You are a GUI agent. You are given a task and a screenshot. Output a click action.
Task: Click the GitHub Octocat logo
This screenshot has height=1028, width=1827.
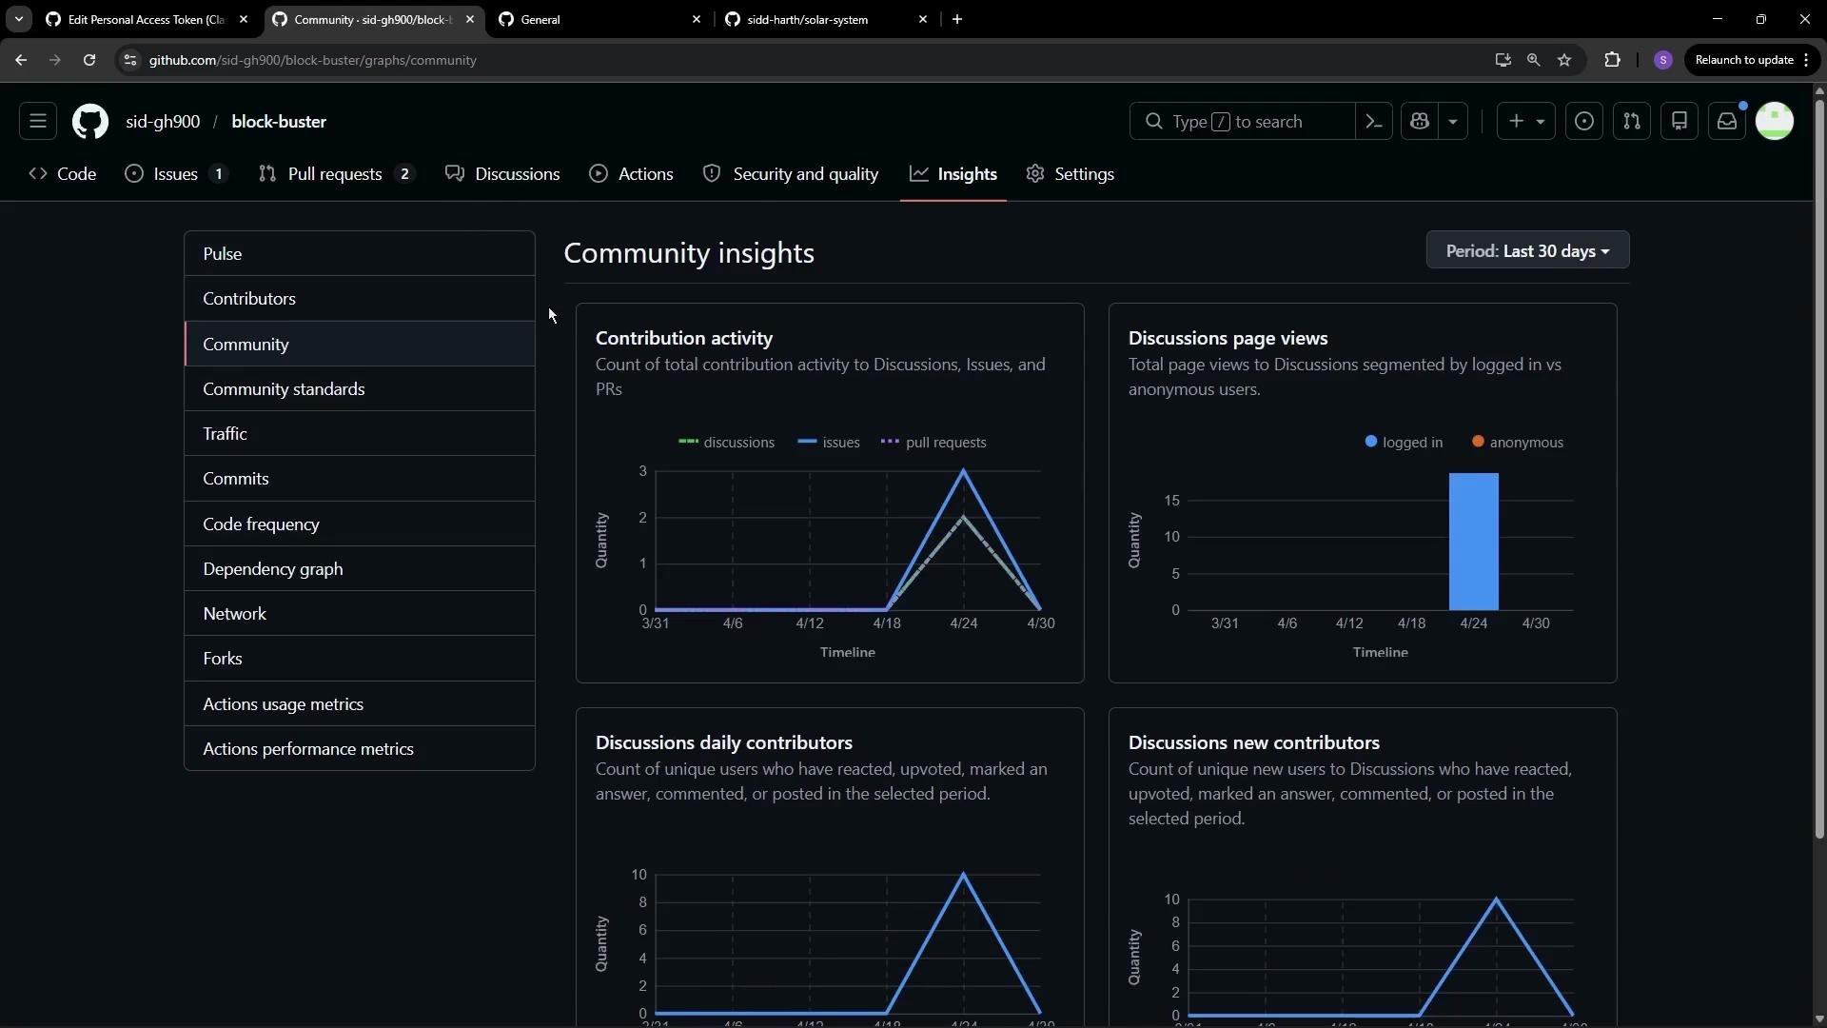tap(90, 122)
